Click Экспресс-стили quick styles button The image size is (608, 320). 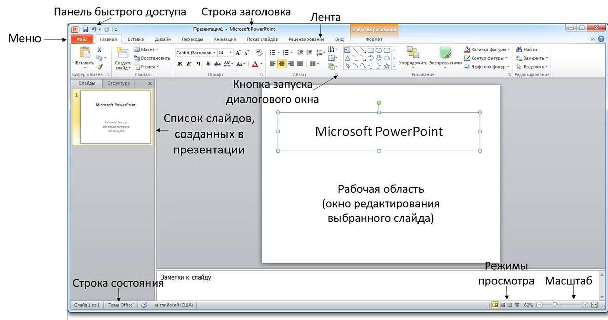click(445, 57)
